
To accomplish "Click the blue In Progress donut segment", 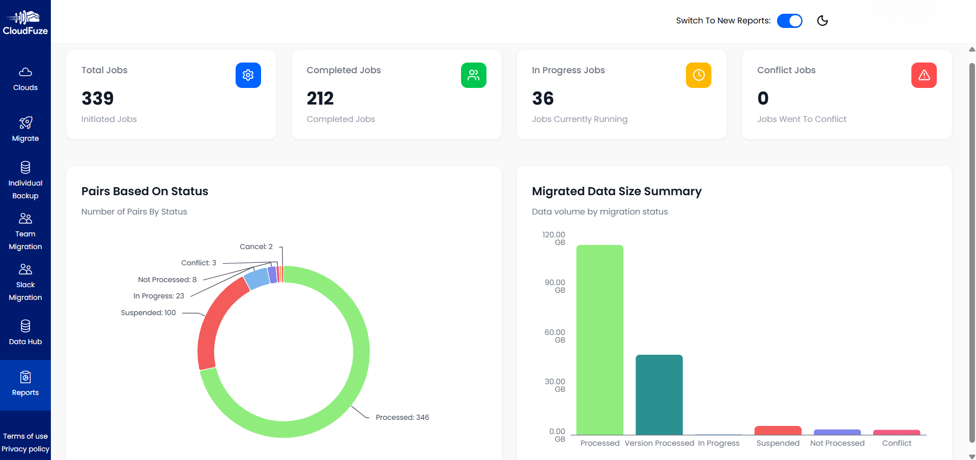I will (257, 279).
